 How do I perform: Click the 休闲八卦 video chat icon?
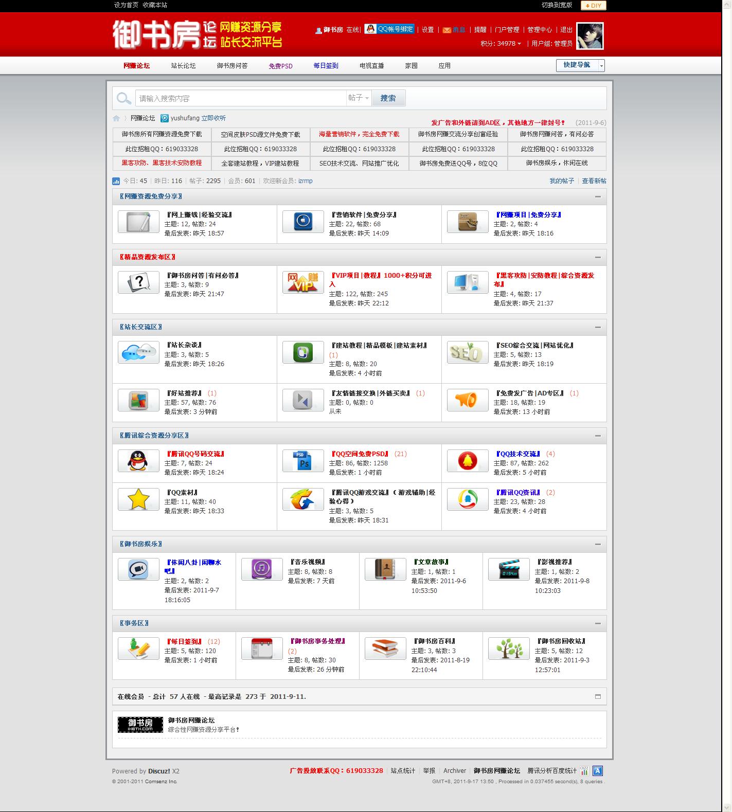pyautogui.click(x=138, y=569)
